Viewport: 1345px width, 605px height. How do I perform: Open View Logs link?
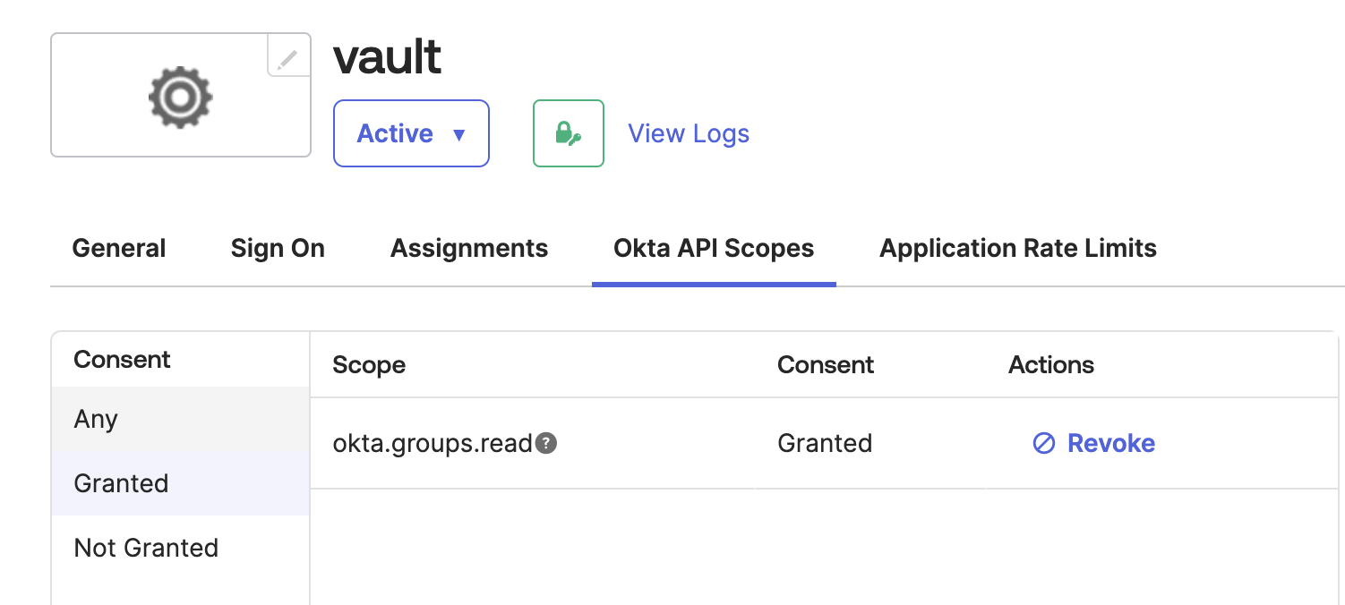(689, 133)
